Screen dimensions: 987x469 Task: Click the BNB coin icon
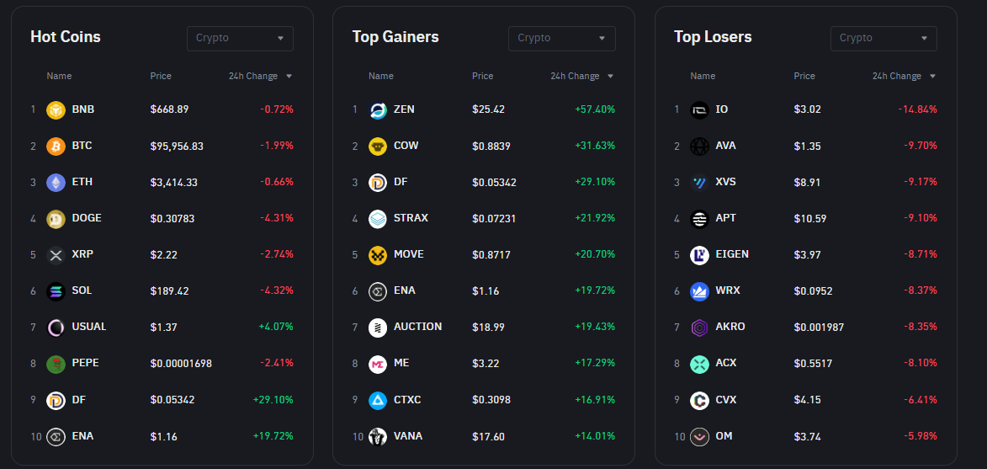(56, 109)
